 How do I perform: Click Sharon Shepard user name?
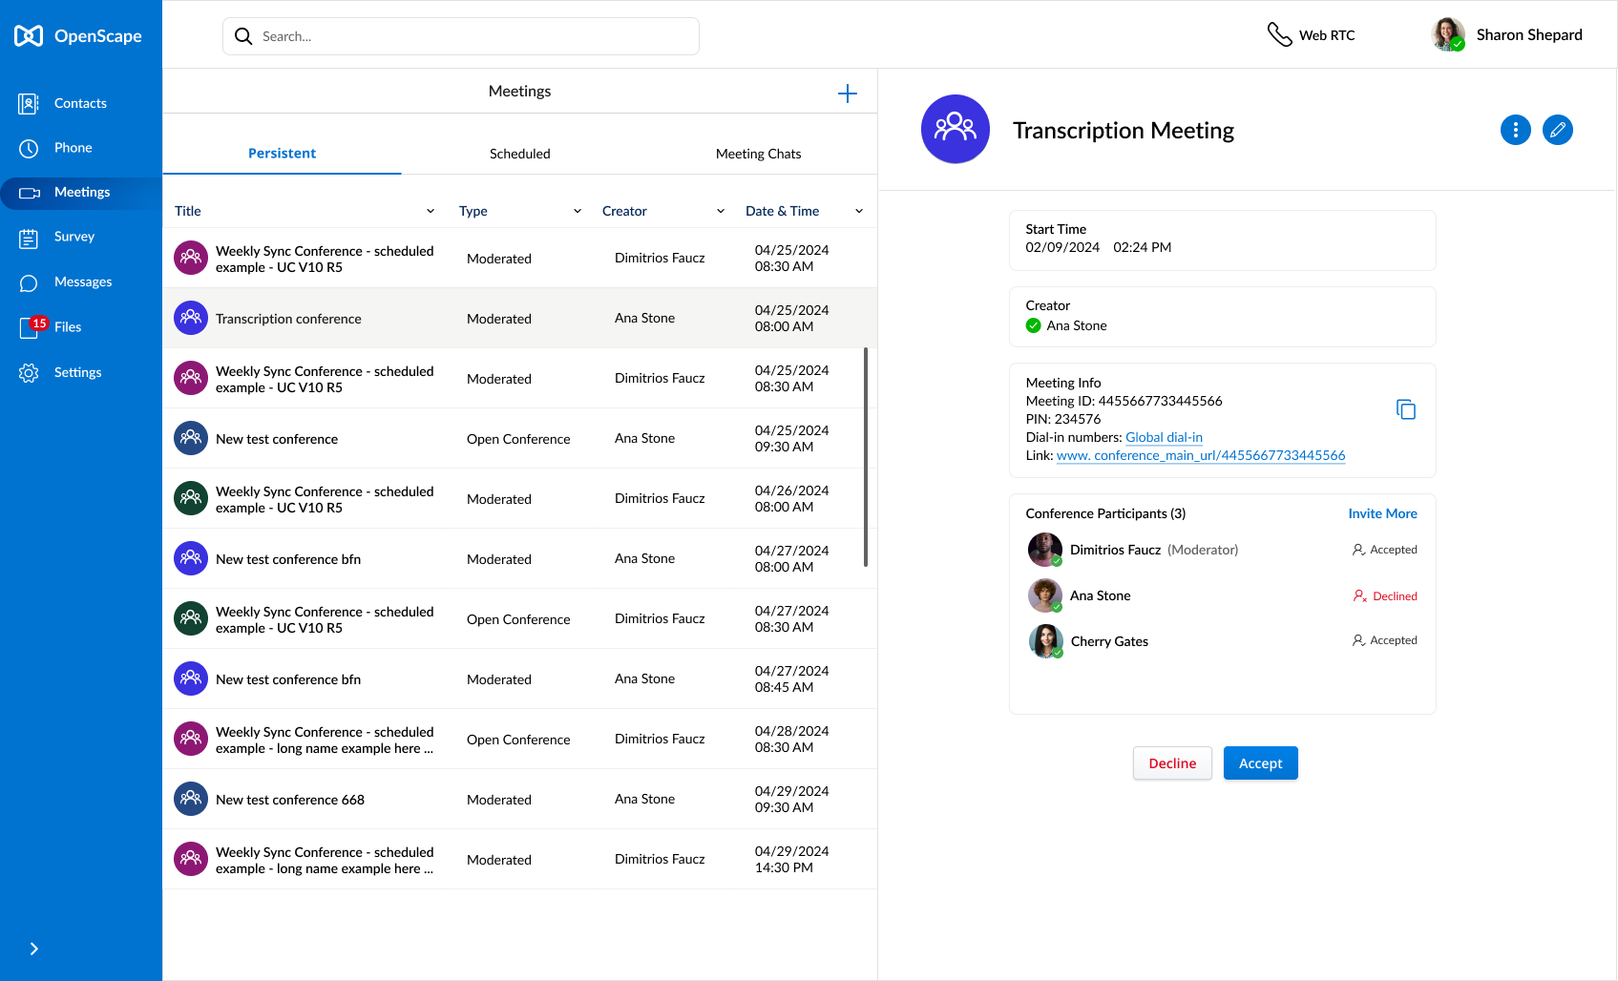pyautogui.click(x=1529, y=34)
